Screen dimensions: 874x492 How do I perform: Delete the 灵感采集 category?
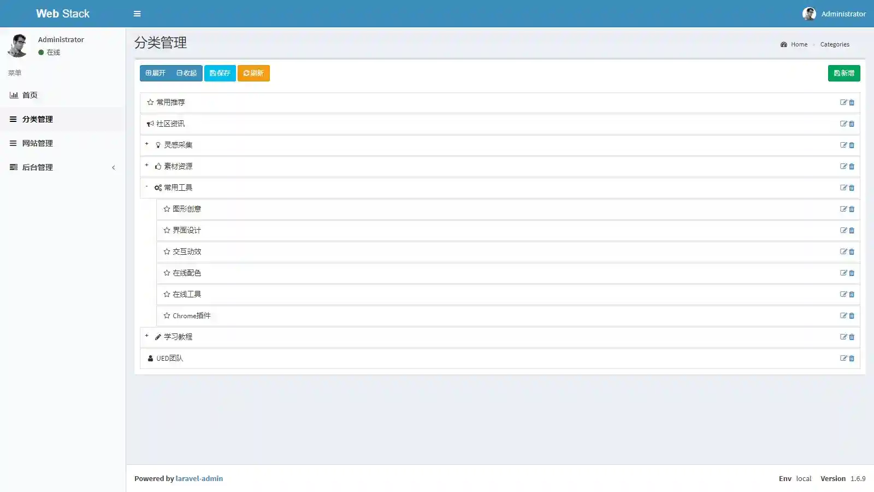pos(852,145)
